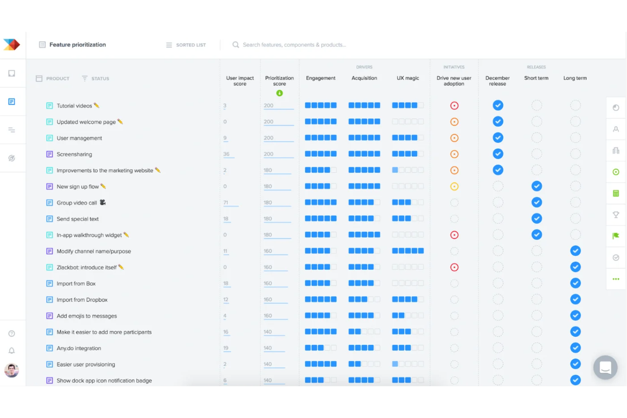
Task: Click green sort arrow under Prioritization score
Action: [280, 93]
